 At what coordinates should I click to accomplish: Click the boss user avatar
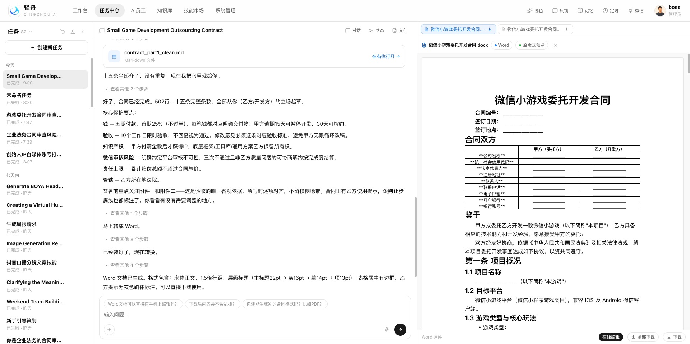[660, 11]
